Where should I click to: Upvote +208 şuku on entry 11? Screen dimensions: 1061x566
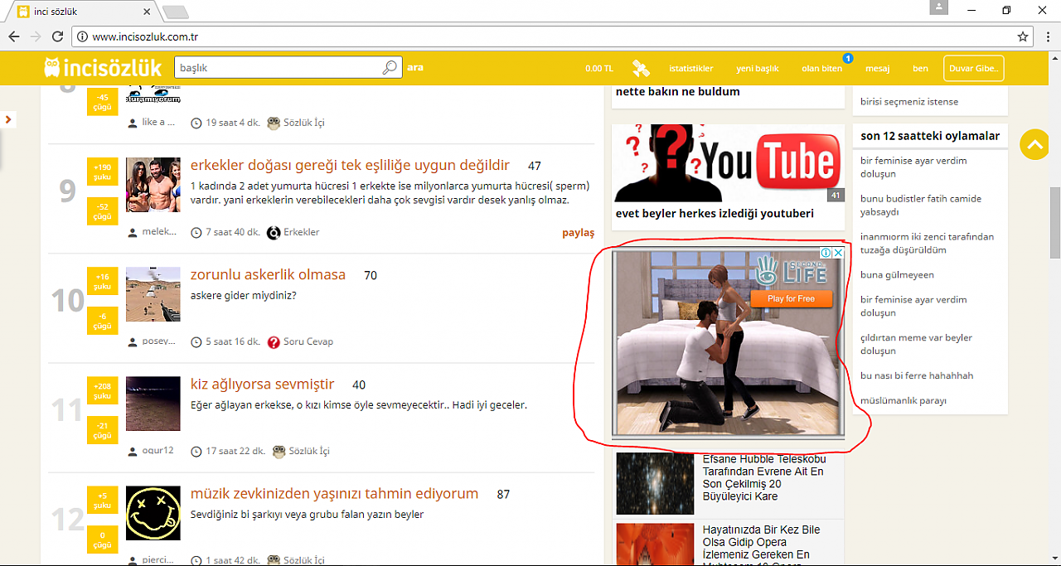pos(103,389)
